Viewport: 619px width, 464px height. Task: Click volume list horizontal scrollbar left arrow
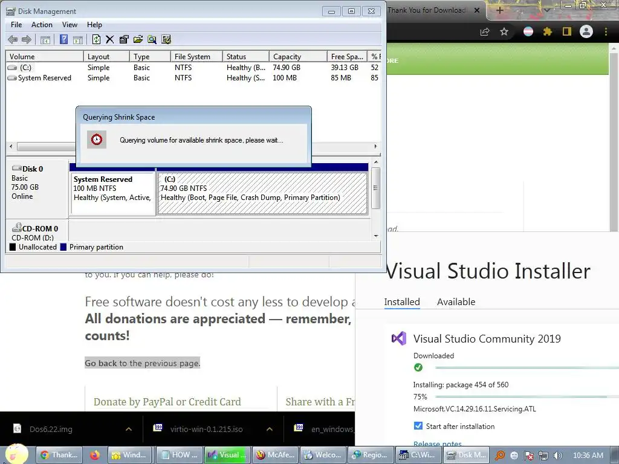(11, 146)
